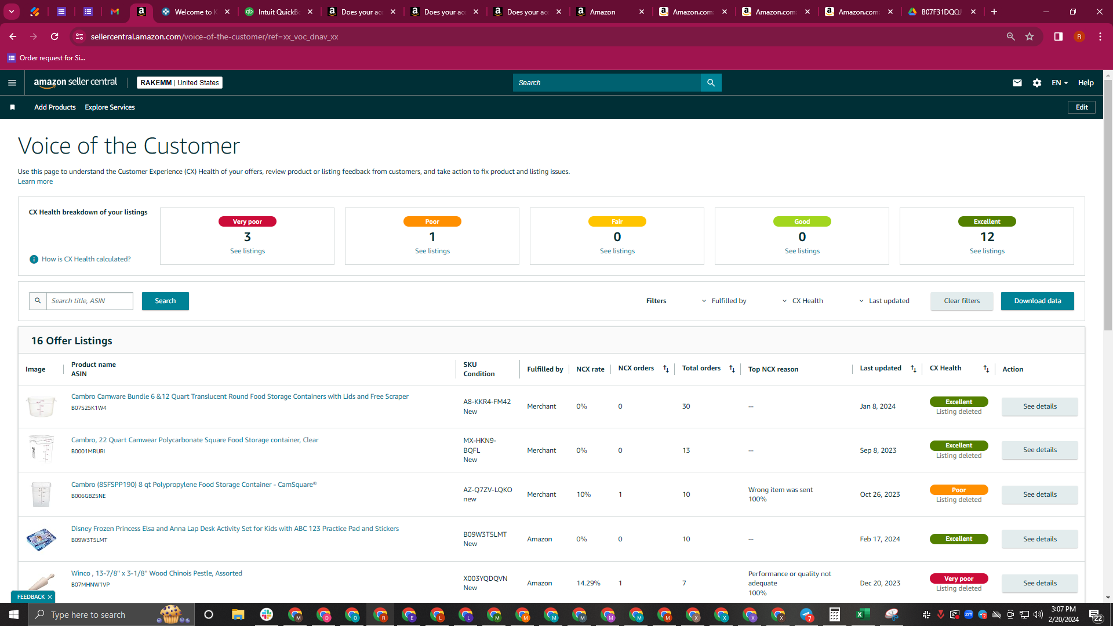This screenshot has height=626, width=1113.
Task: Click the Download data button
Action: pyautogui.click(x=1038, y=301)
